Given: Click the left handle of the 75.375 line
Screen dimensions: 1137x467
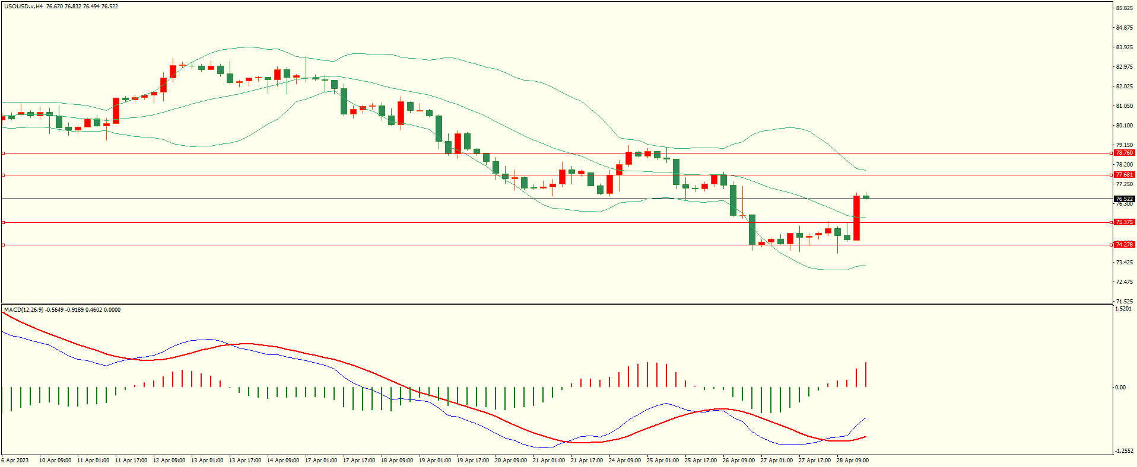Looking at the screenshot, I should click(x=3, y=222).
